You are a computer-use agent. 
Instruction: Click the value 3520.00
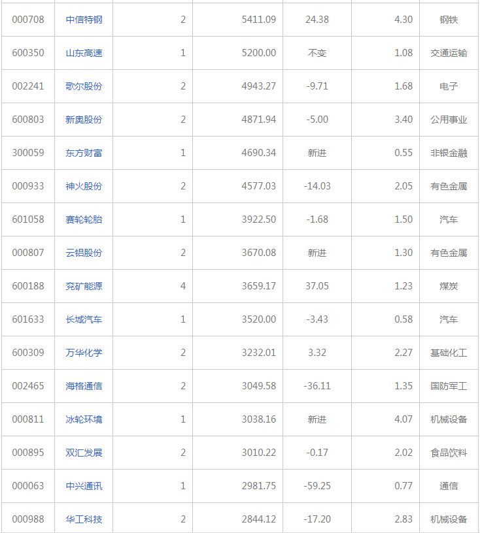(x=259, y=319)
